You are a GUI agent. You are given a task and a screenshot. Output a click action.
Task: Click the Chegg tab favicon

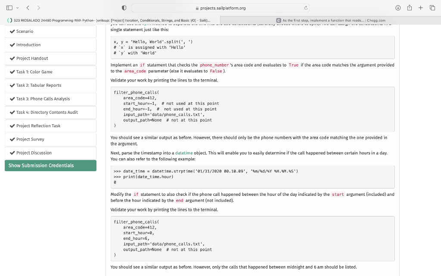(x=279, y=20)
